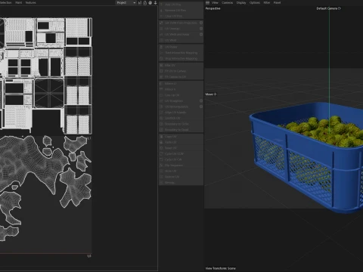Click the viewport hamburger menu icon left of View

pos(207,2)
